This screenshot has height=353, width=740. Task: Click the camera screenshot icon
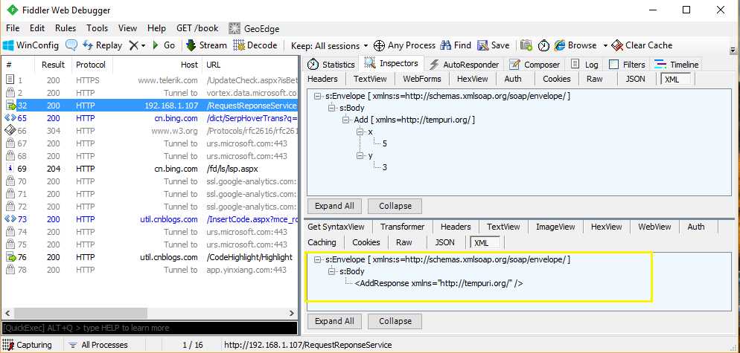coord(526,45)
